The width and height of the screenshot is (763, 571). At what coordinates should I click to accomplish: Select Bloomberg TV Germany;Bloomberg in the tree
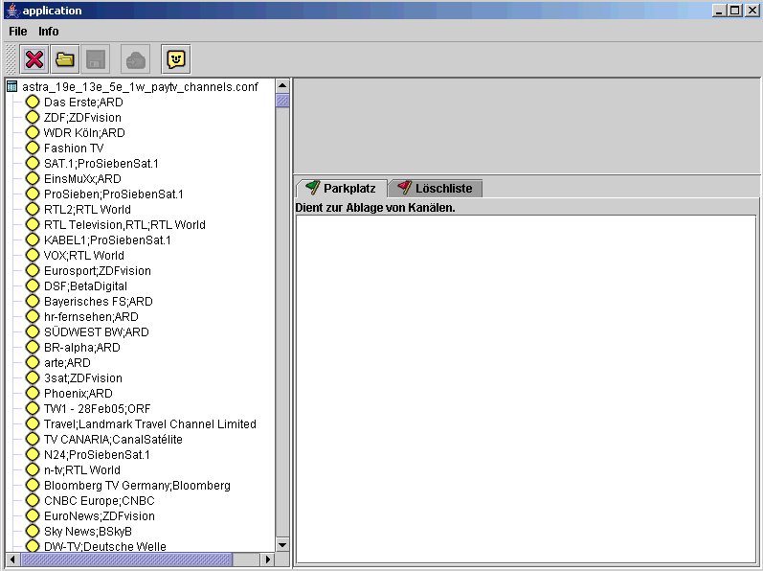coord(137,486)
